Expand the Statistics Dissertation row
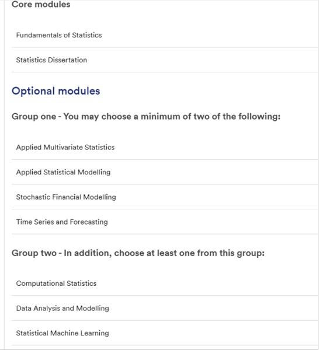319x350 pixels. click(165, 60)
